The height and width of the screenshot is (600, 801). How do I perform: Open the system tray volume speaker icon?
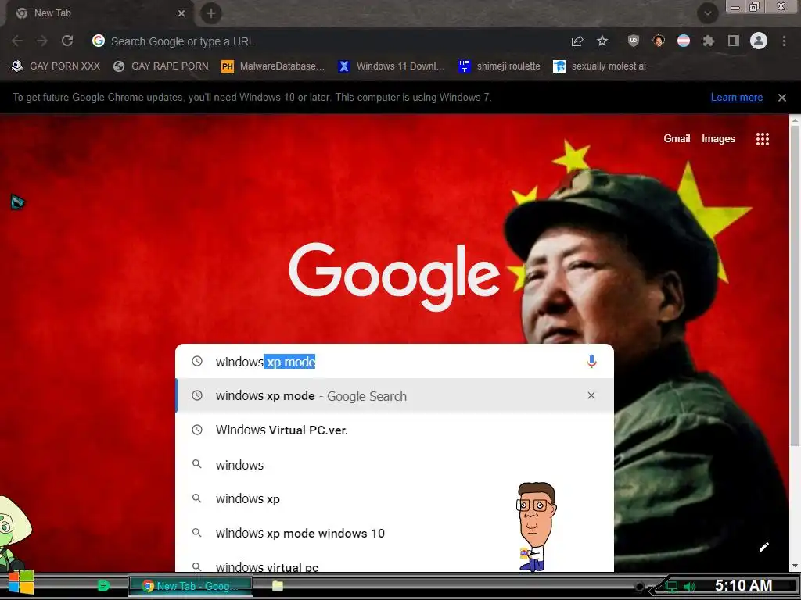(689, 587)
